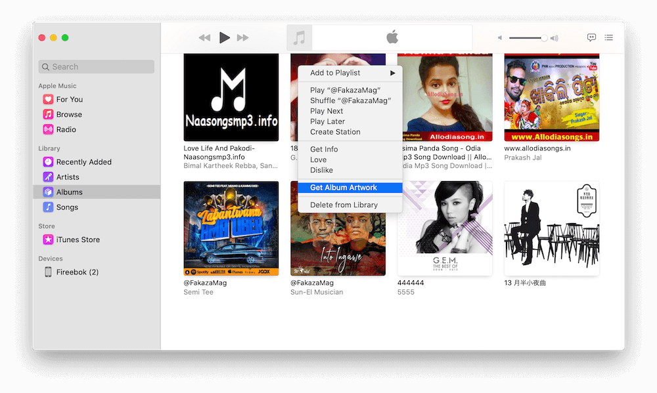
Task: Select Love in the context menu
Action: (x=350, y=159)
